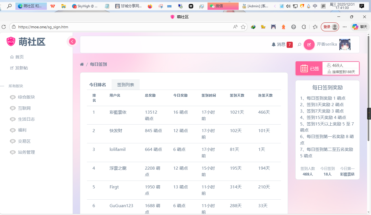The width and height of the screenshot is (371, 215).
Task: Open 站务管理 forum section
Action: [26, 152]
